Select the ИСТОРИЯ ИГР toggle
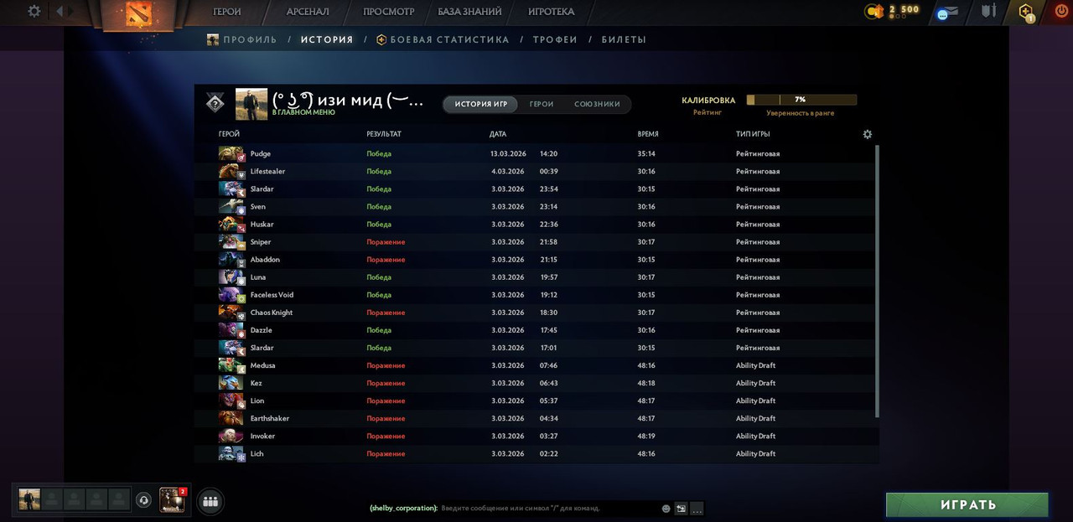 (481, 104)
